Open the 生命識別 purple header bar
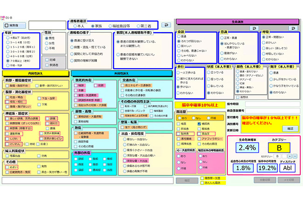 tap(237, 21)
